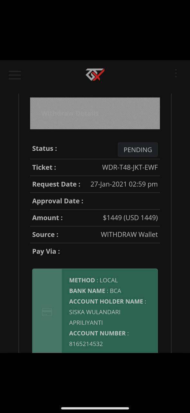The image size is (190, 413).
Task: Select the ticket number WDR-T48-JKT-EWF
Action: (130, 167)
